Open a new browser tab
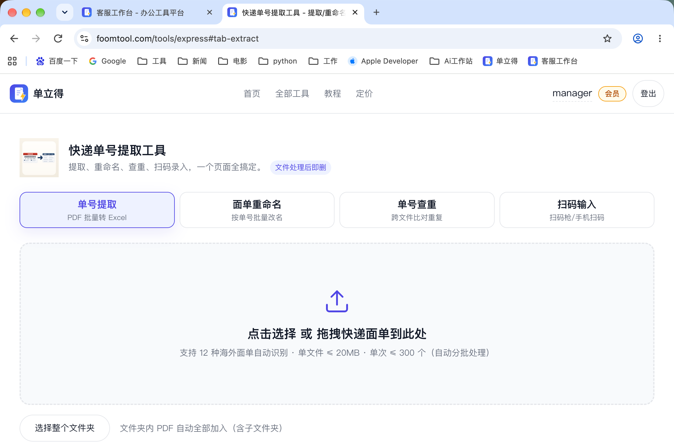 pyautogui.click(x=376, y=12)
